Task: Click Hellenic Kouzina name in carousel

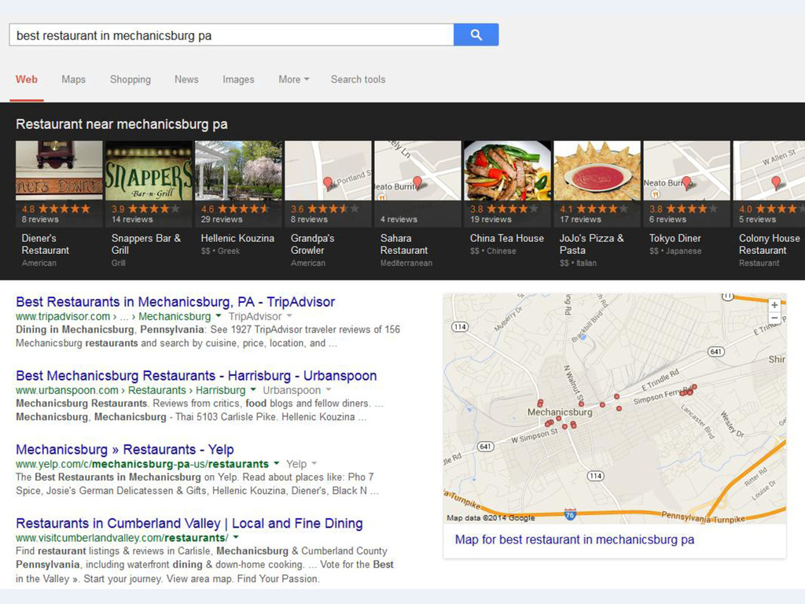Action: coord(237,238)
